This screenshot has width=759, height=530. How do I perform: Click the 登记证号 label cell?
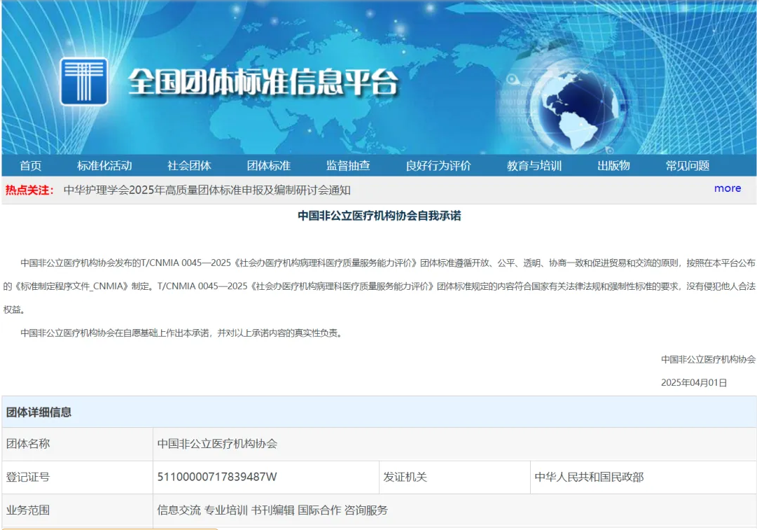[x=78, y=477]
